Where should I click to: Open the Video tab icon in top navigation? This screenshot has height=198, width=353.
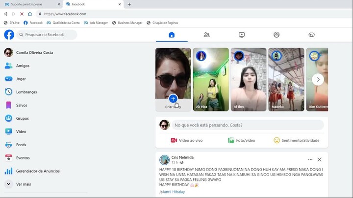[242, 35]
